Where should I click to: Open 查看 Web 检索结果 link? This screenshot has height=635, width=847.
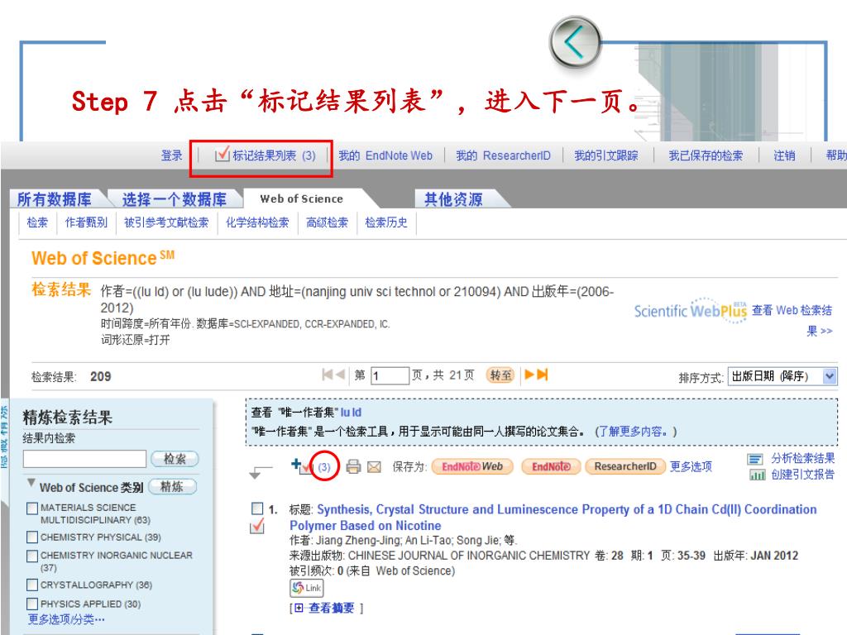(792, 320)
